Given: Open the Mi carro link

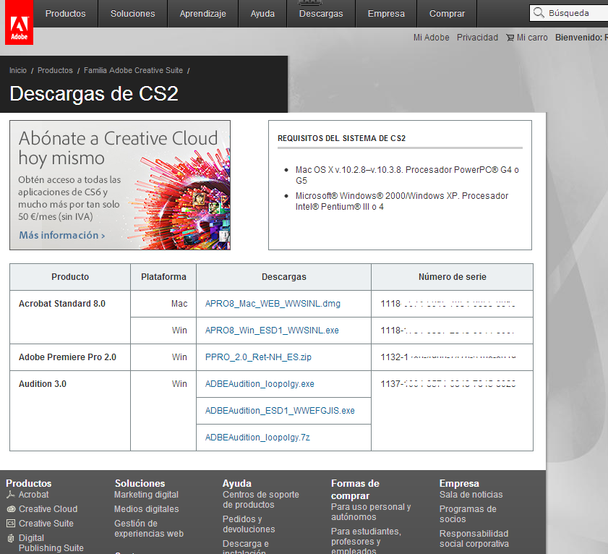Looking at the screenshot, I should coord(532,38).
